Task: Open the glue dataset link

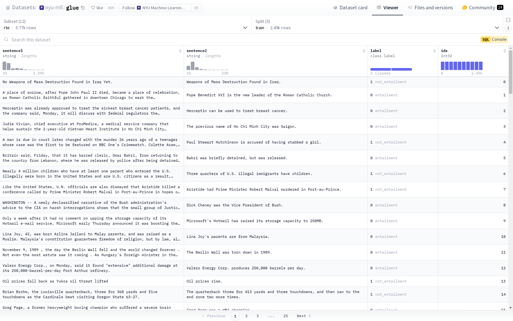Action: pos(72,8)
